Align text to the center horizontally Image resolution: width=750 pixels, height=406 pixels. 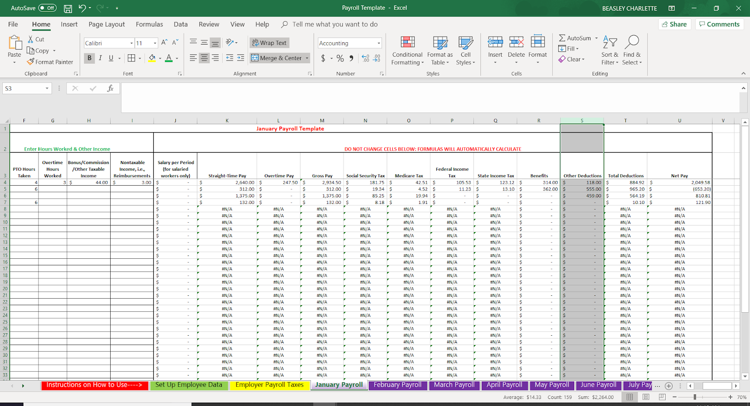204,58
